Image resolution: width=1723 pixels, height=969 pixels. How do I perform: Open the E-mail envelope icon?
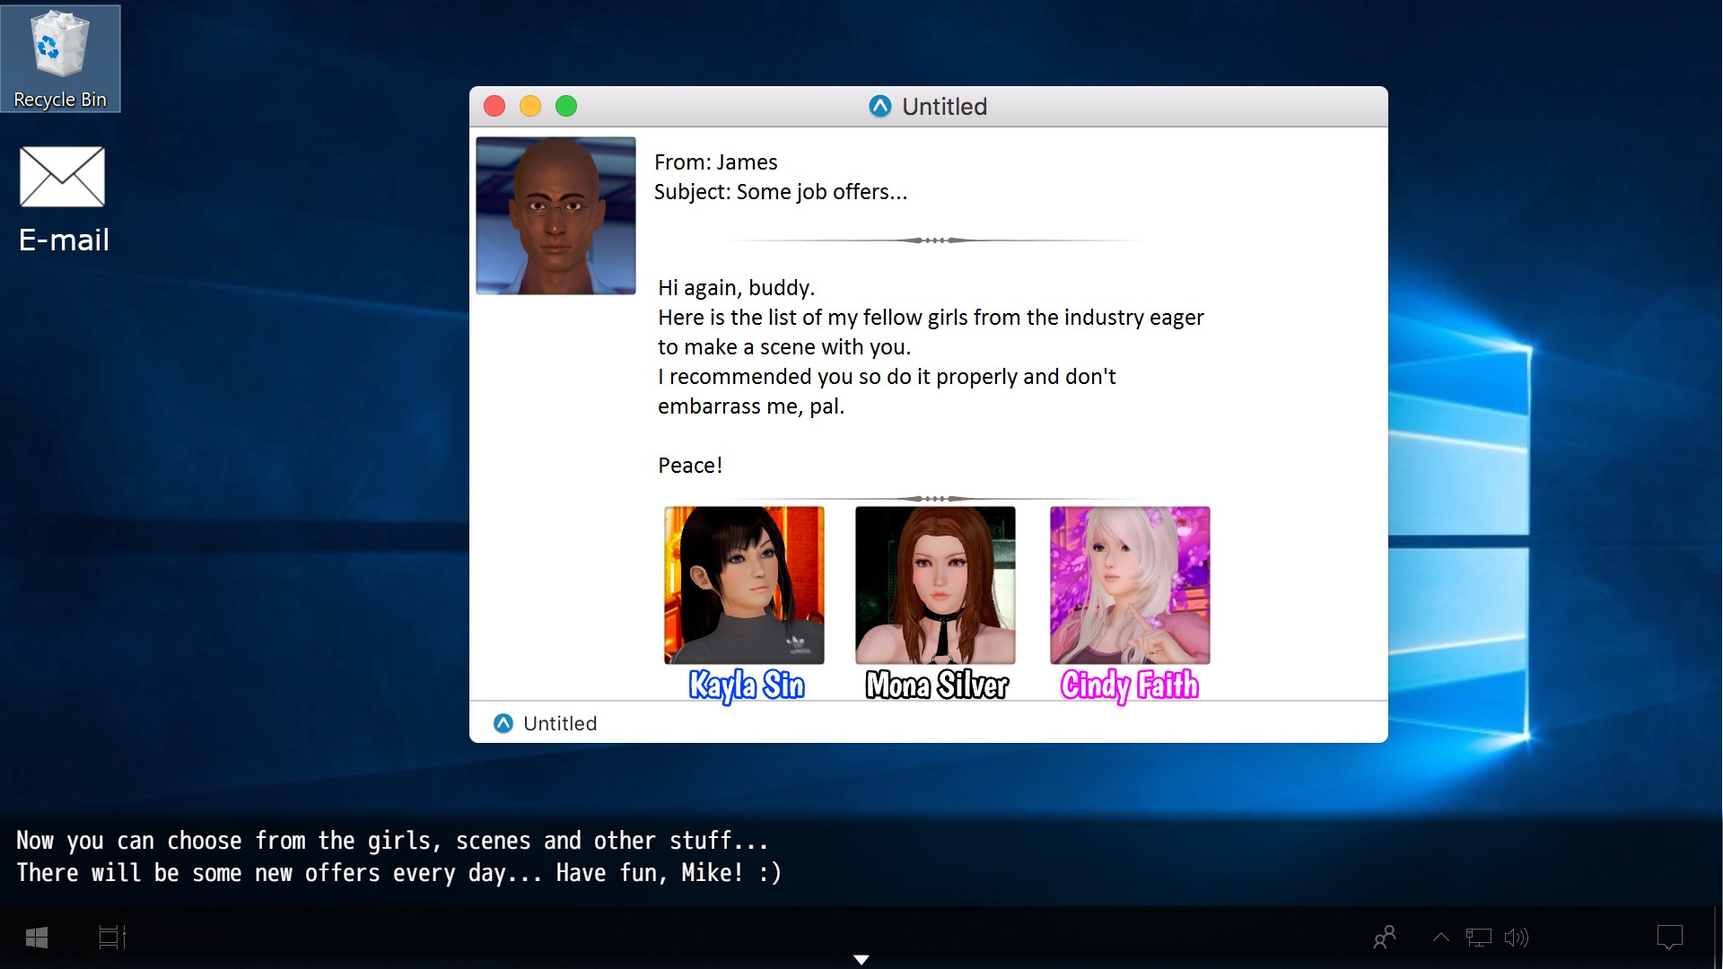62,177
